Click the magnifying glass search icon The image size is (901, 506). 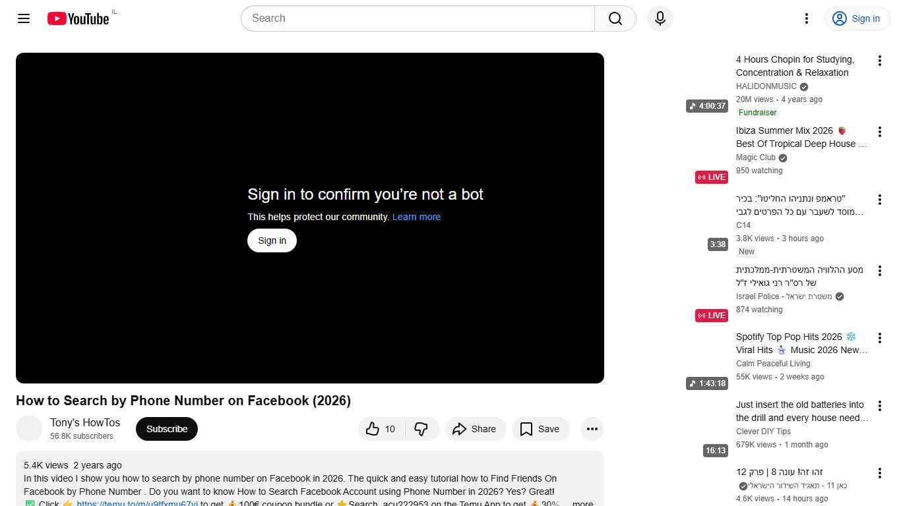614,18
